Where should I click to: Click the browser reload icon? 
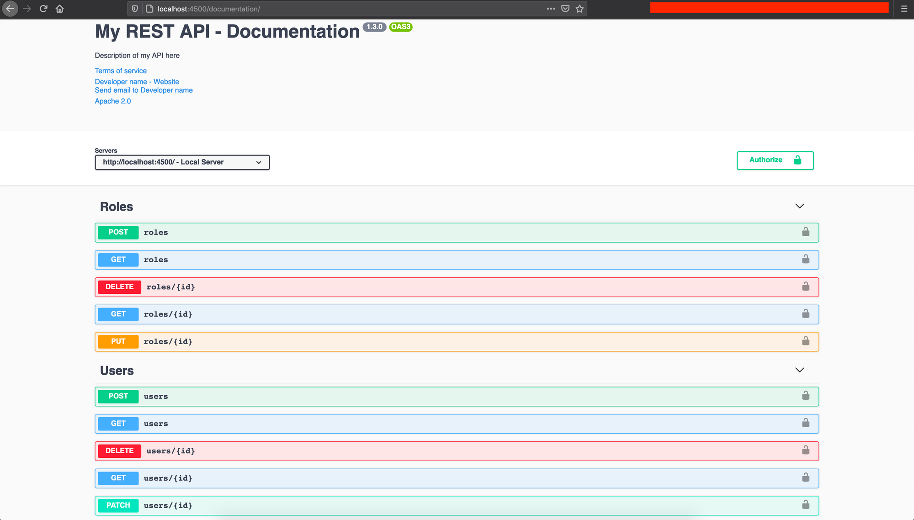[x=43, y=8]
